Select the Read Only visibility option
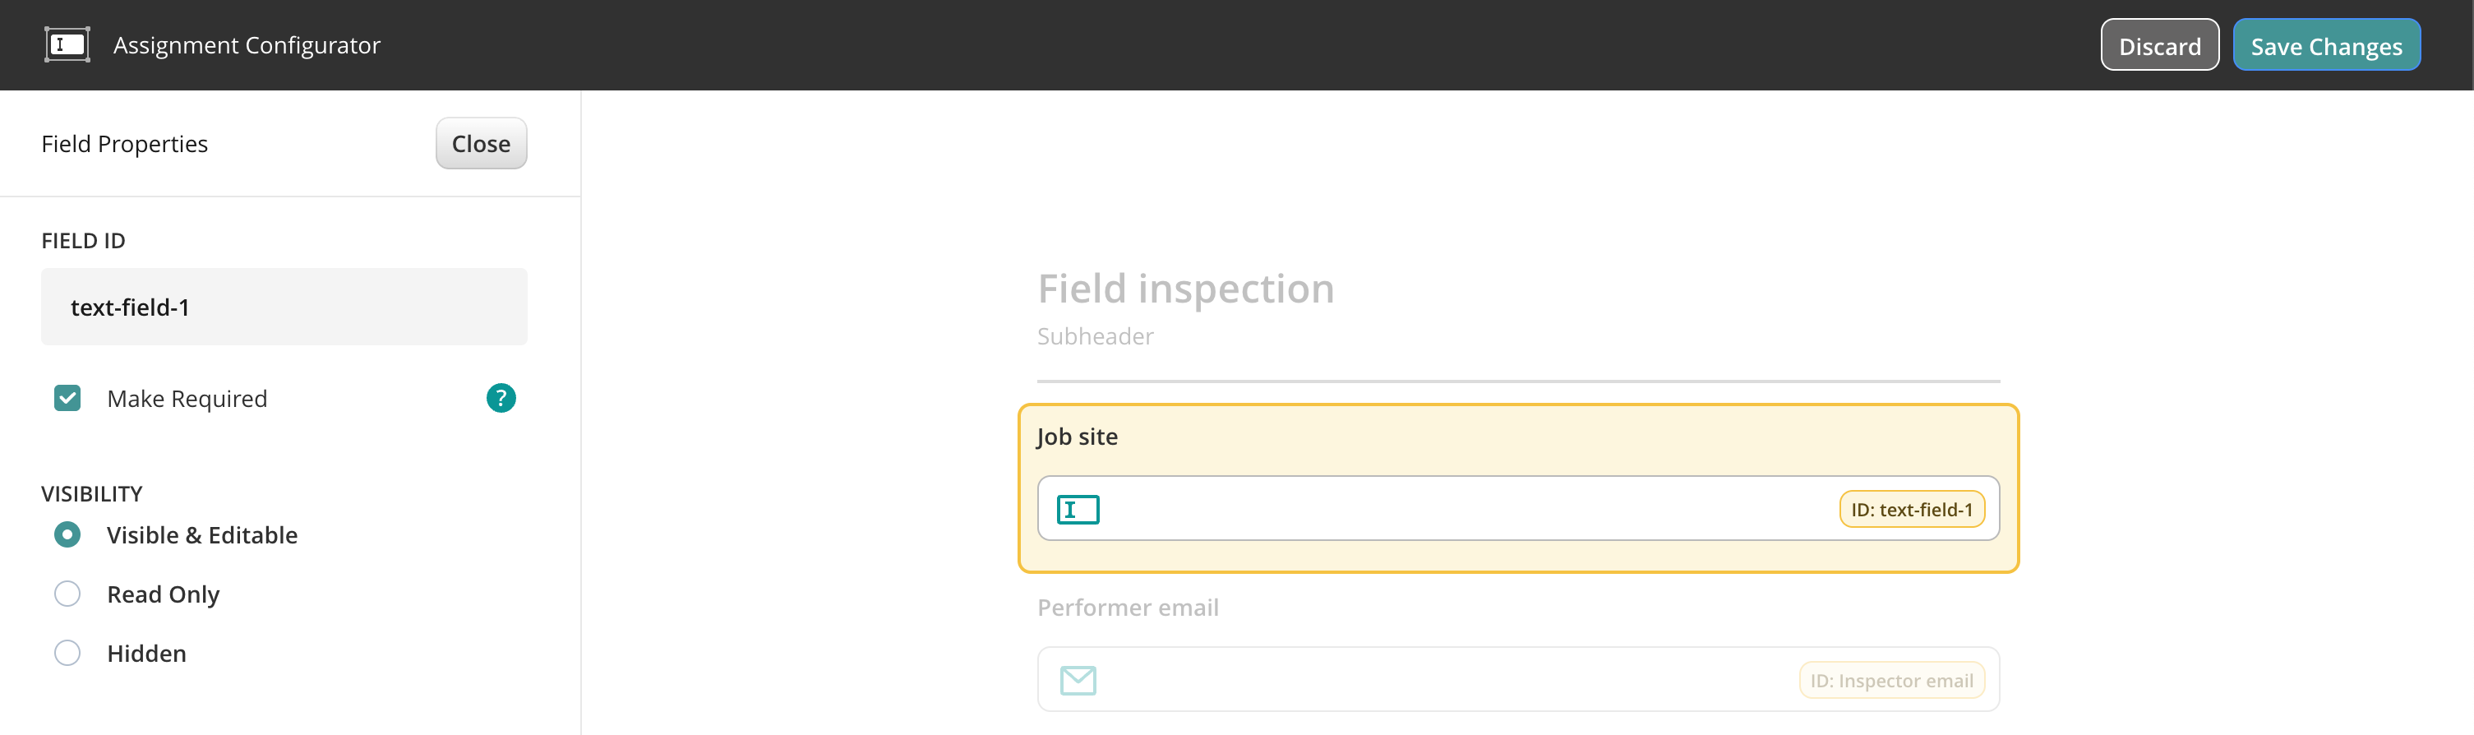 [67, 594]
